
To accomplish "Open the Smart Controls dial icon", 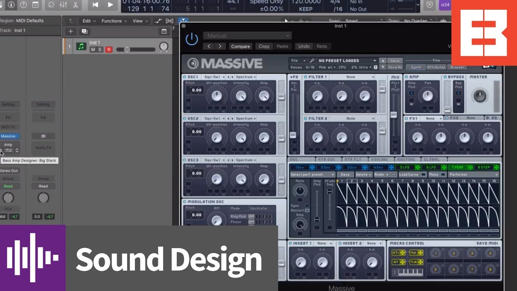I will tap(51, 5).
